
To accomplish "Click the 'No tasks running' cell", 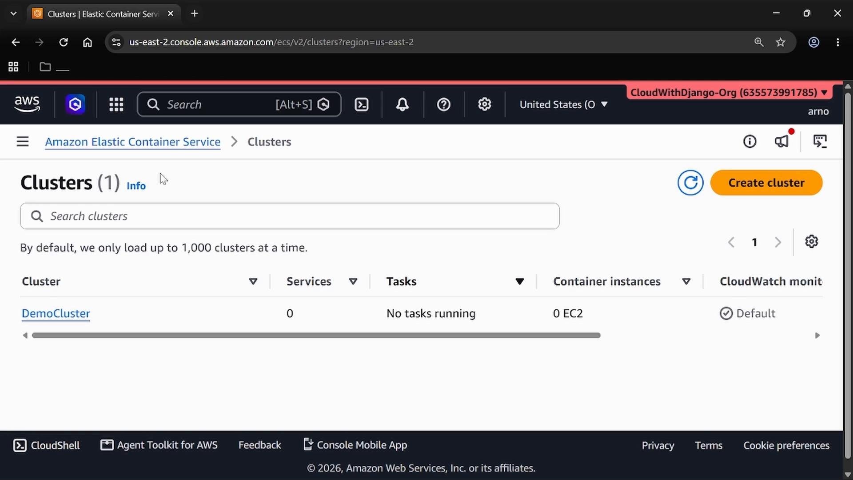I will [x=431, y=313].
